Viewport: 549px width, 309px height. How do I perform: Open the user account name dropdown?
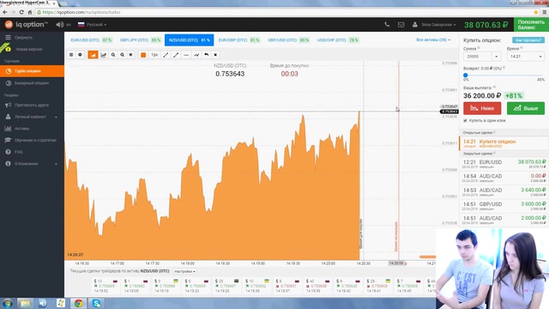(x=434, y=25)
